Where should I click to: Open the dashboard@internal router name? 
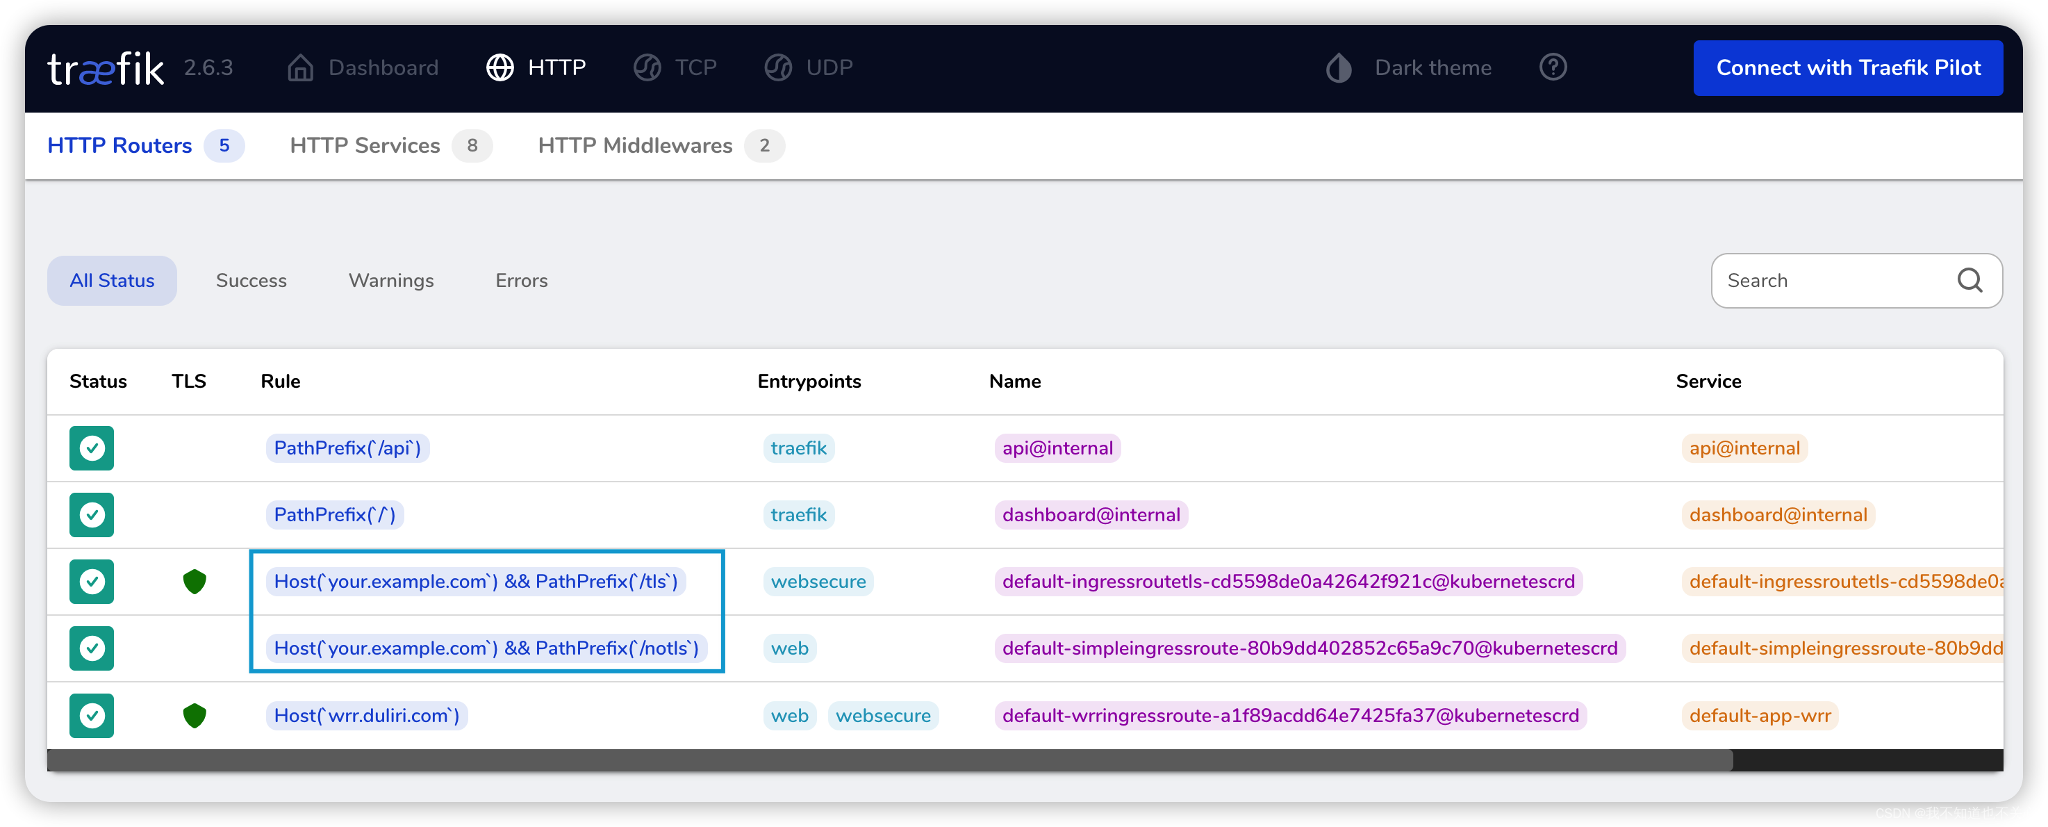point(1090,514)
